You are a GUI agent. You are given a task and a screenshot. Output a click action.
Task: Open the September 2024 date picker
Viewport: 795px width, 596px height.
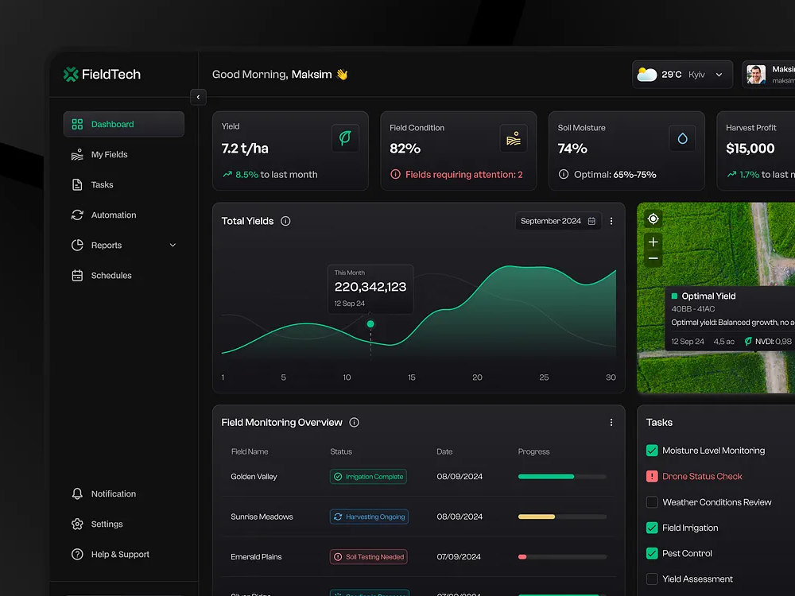click(558, 221)
